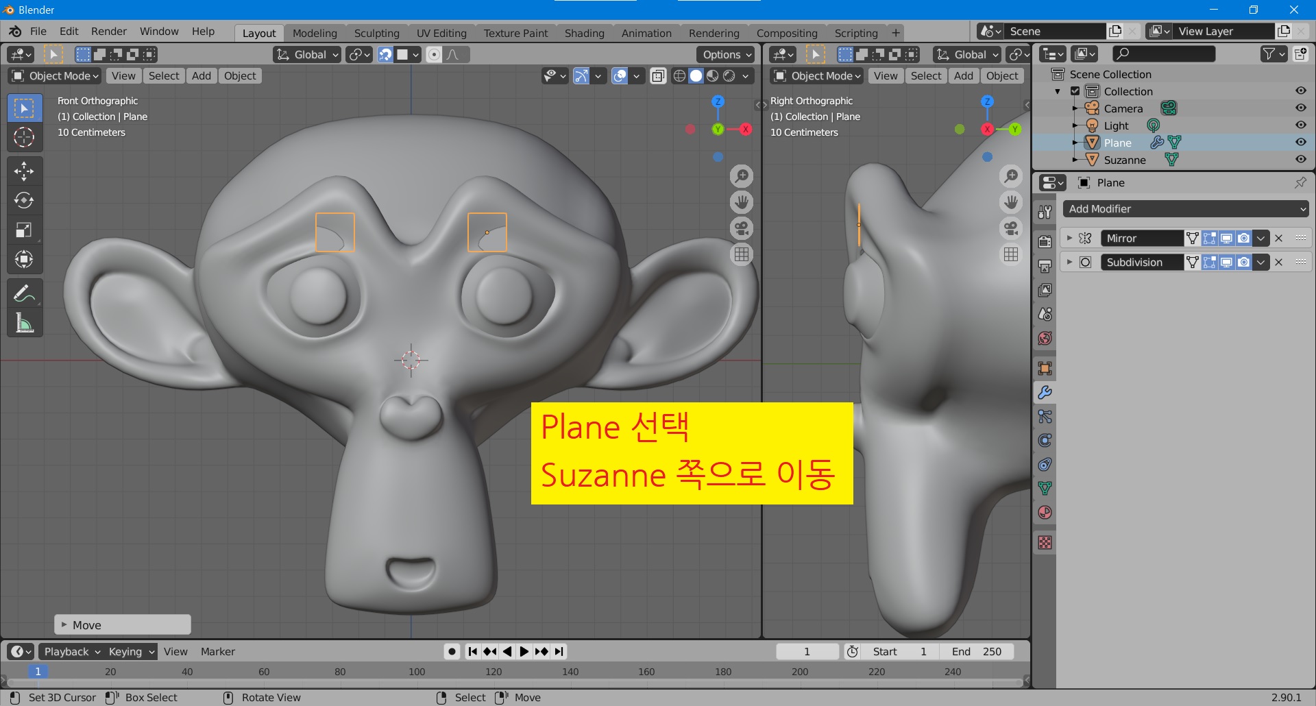Uncheck the Collection checkbox in outliner
Viewport: 1316px width, 706px height.
1075,91
